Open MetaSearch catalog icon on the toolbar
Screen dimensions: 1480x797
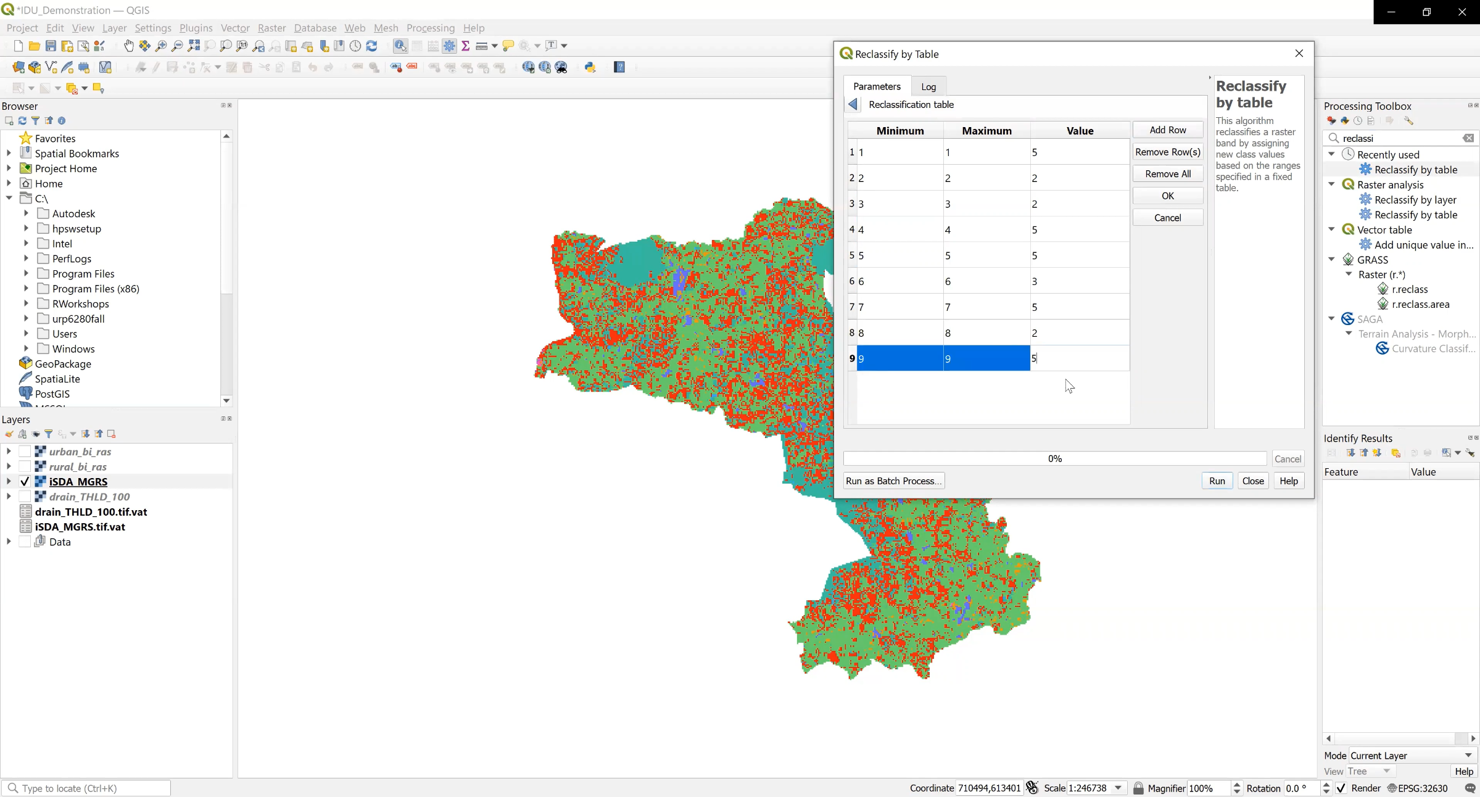point(561,67)
